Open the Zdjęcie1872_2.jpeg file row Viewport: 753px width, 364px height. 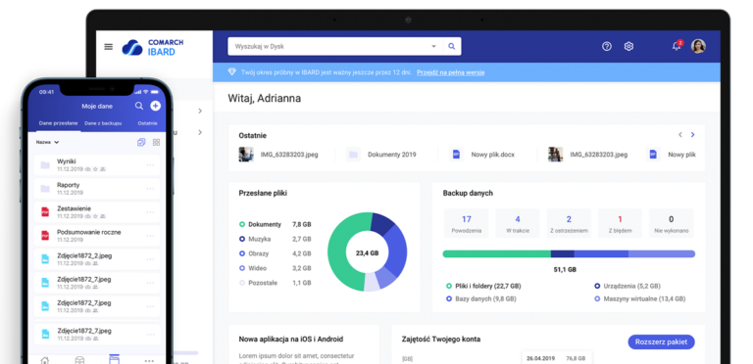(x=97, y=259)
